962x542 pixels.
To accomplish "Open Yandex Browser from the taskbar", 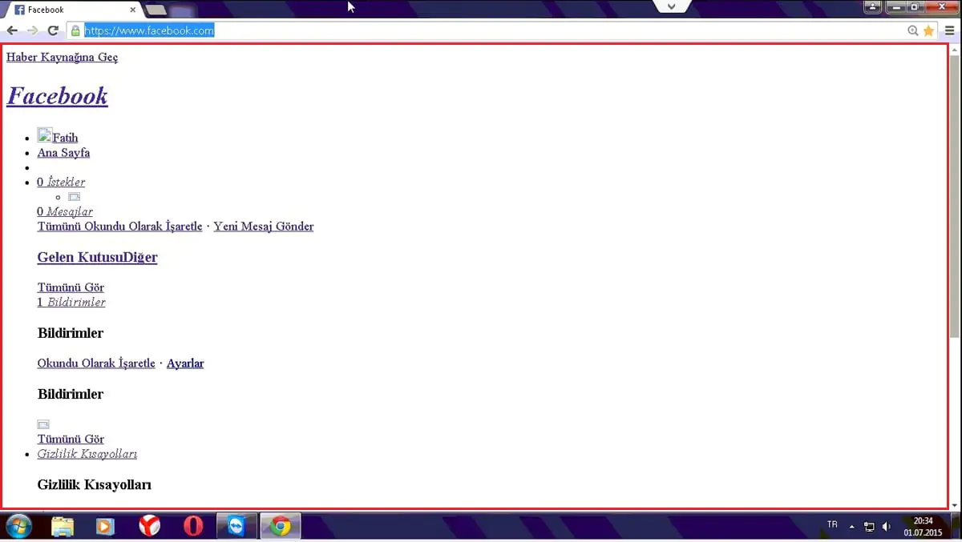I will pyautogui.click(x=149, y=526).
